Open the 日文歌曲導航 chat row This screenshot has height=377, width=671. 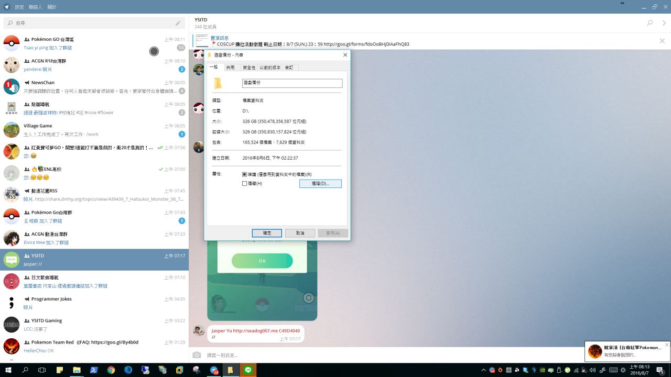tap(94, 281)
